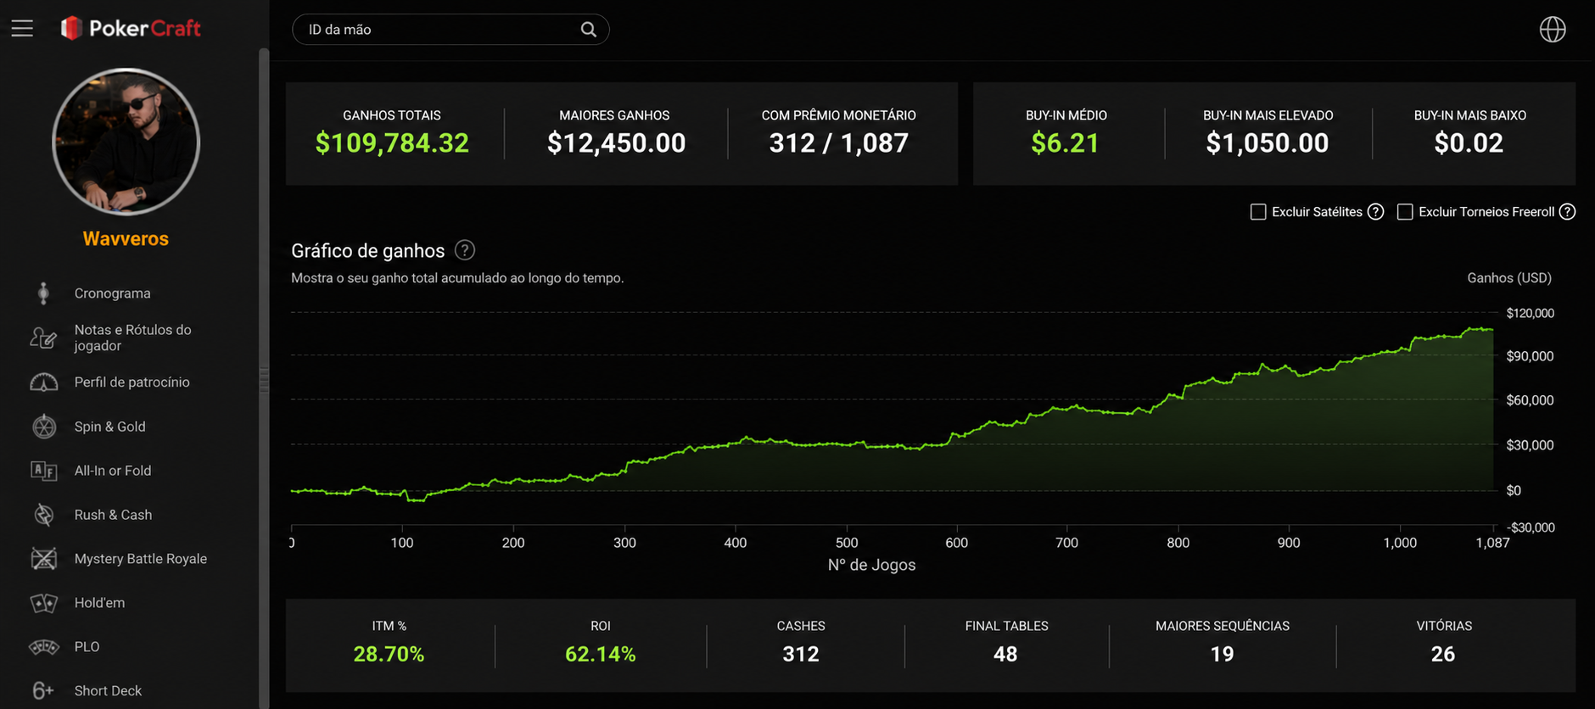Screen dimensions: 1595x709
Task: Click the search magnifier icon
Action: (588, 30)
